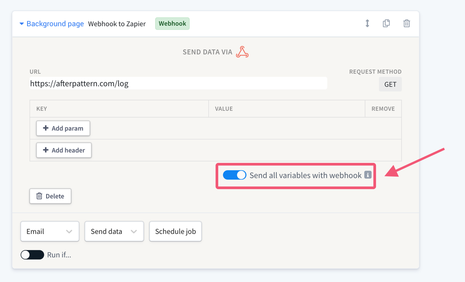Image resolution: width=465 pixels, height=282 pixels.
Task: Click the Schedule job button
Action: pyautogui.click(x=175, y=231)
